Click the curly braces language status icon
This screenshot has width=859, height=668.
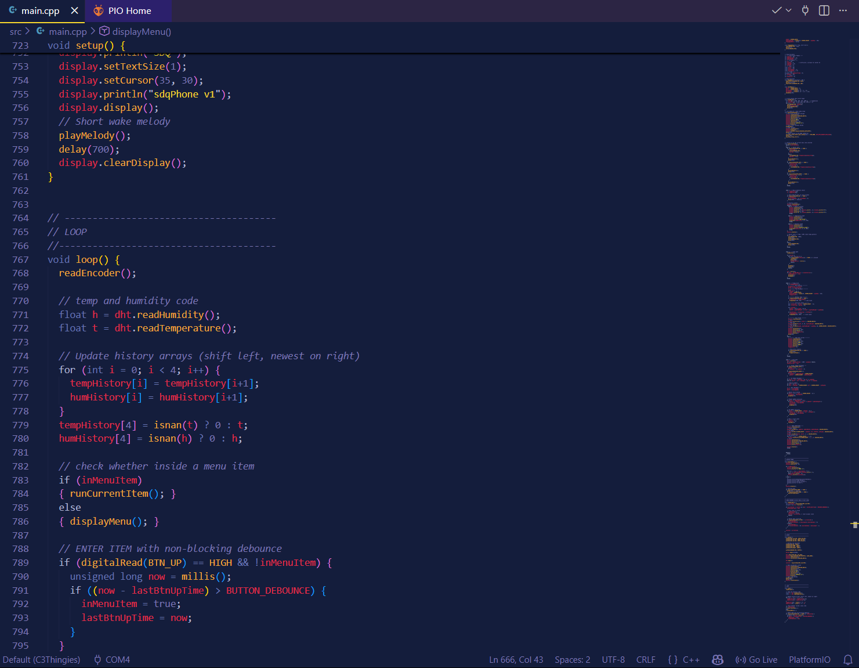[673, 660]
